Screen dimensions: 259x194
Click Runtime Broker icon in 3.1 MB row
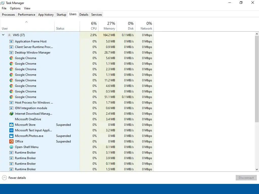click(x=11, y=153)
